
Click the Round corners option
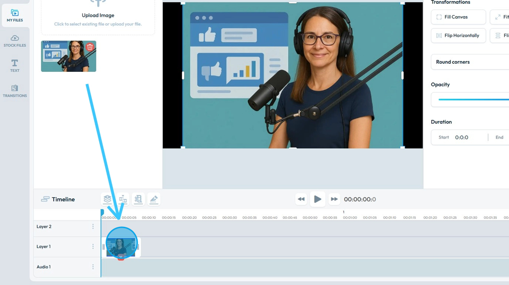pyautogui.click(x=470, y=62)
